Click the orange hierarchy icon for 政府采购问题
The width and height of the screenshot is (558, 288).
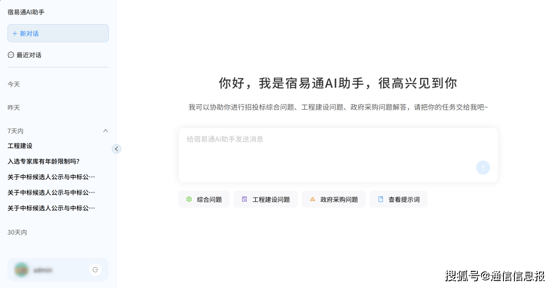[x=313, y=199]
